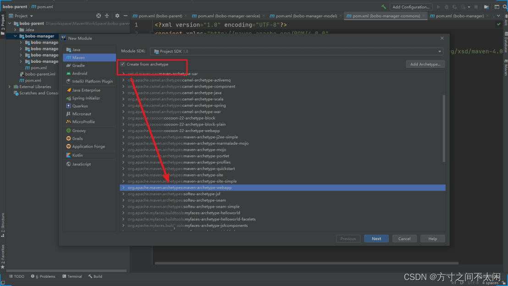
Task: Select Groovy module type
Action: point(89,131)
